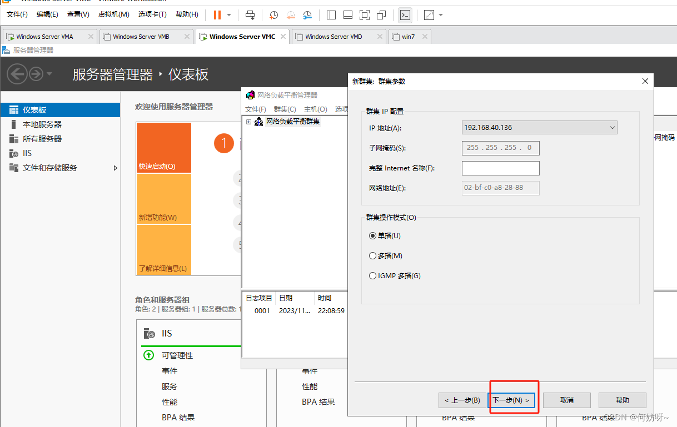The width and height of the screenshot is (677, 427).
Task: Click the Server Manager back arrow
Action: click(17, 74)
